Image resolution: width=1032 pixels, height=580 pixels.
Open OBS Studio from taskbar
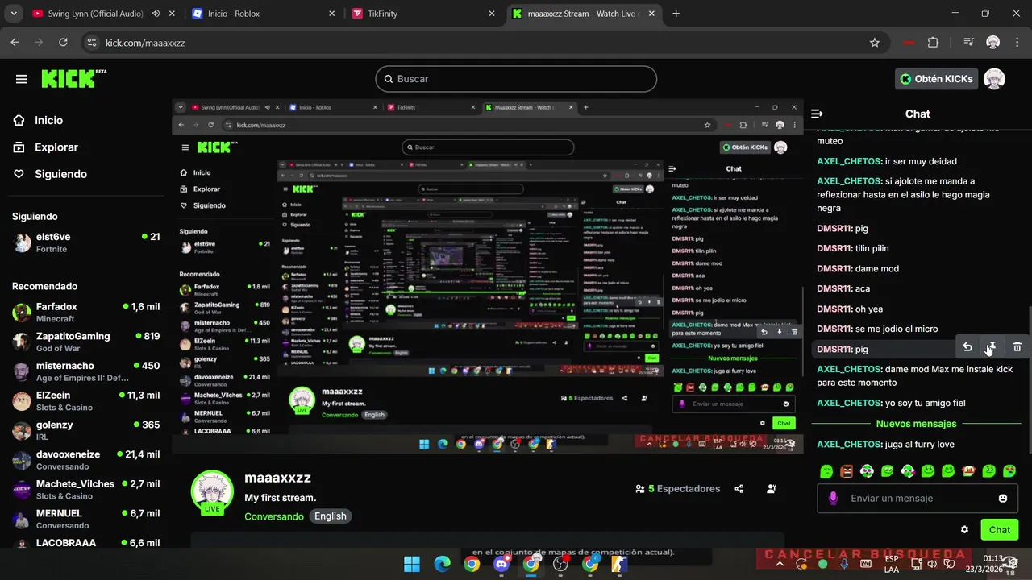coord(560,564)
